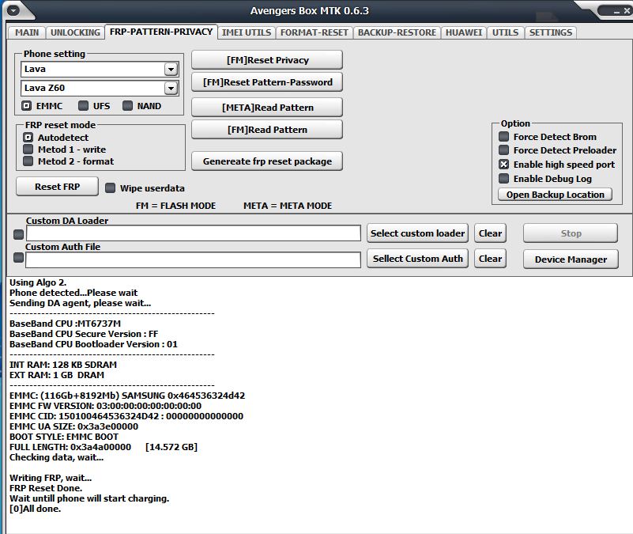The image size is (633, 534).
Task: Click the 'EMMC FW VERSION' log line
Action: point(105,406)
